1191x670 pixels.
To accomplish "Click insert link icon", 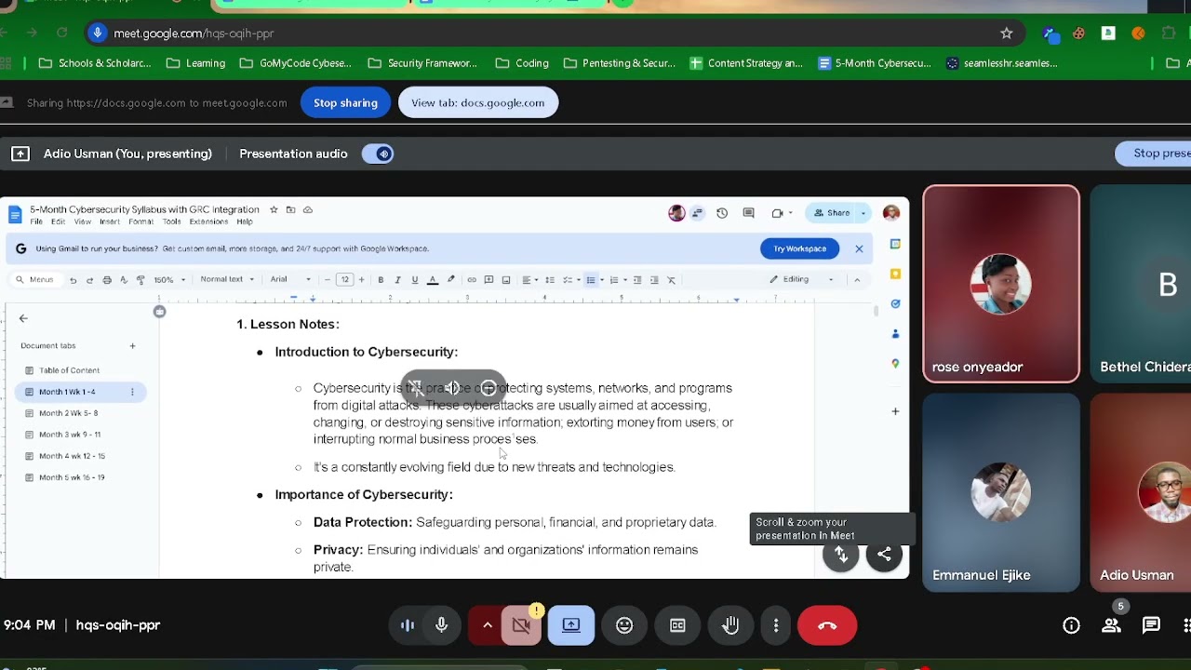I will [x=472, y=279].
